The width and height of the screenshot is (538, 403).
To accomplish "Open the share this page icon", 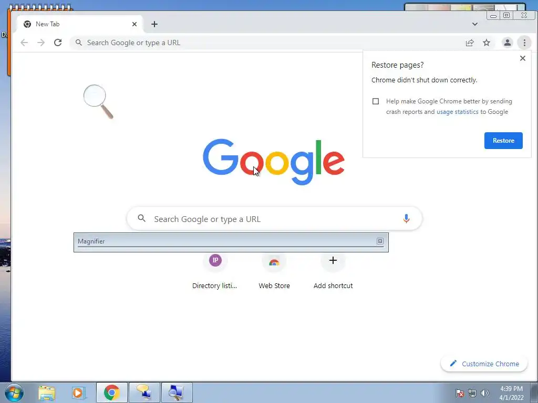I will (469, 43).
